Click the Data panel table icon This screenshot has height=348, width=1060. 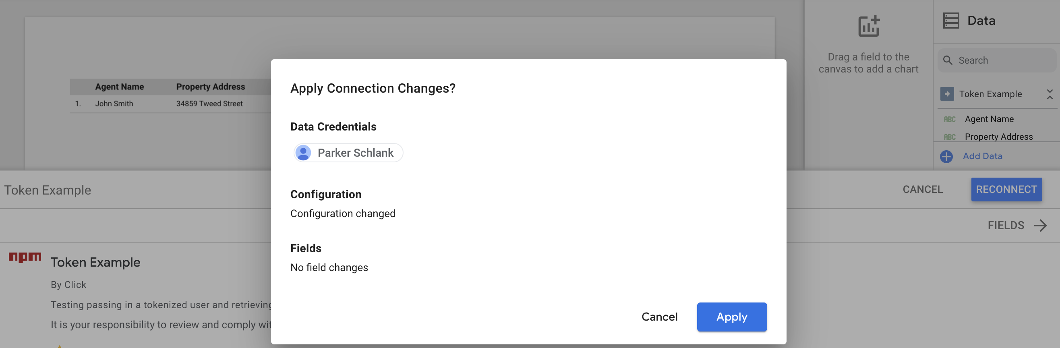click(x=950, y=21)
